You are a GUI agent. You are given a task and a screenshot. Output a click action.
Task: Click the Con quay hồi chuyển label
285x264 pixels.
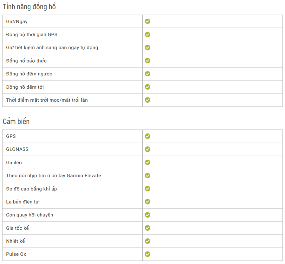[x=29, y=215]
